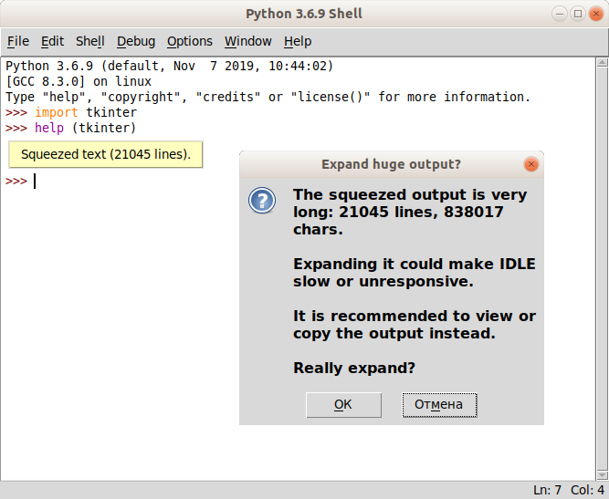Open the Edit menu

[52, 41]
